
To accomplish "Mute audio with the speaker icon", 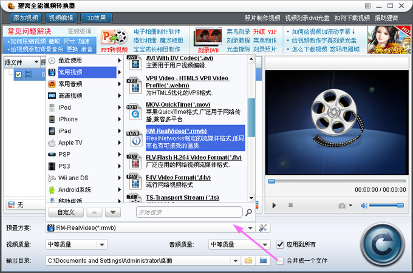I will [364, 206].
